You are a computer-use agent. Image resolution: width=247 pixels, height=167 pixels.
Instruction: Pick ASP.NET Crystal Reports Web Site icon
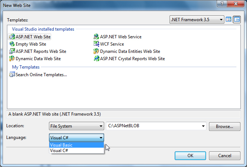tap(96, 59)
